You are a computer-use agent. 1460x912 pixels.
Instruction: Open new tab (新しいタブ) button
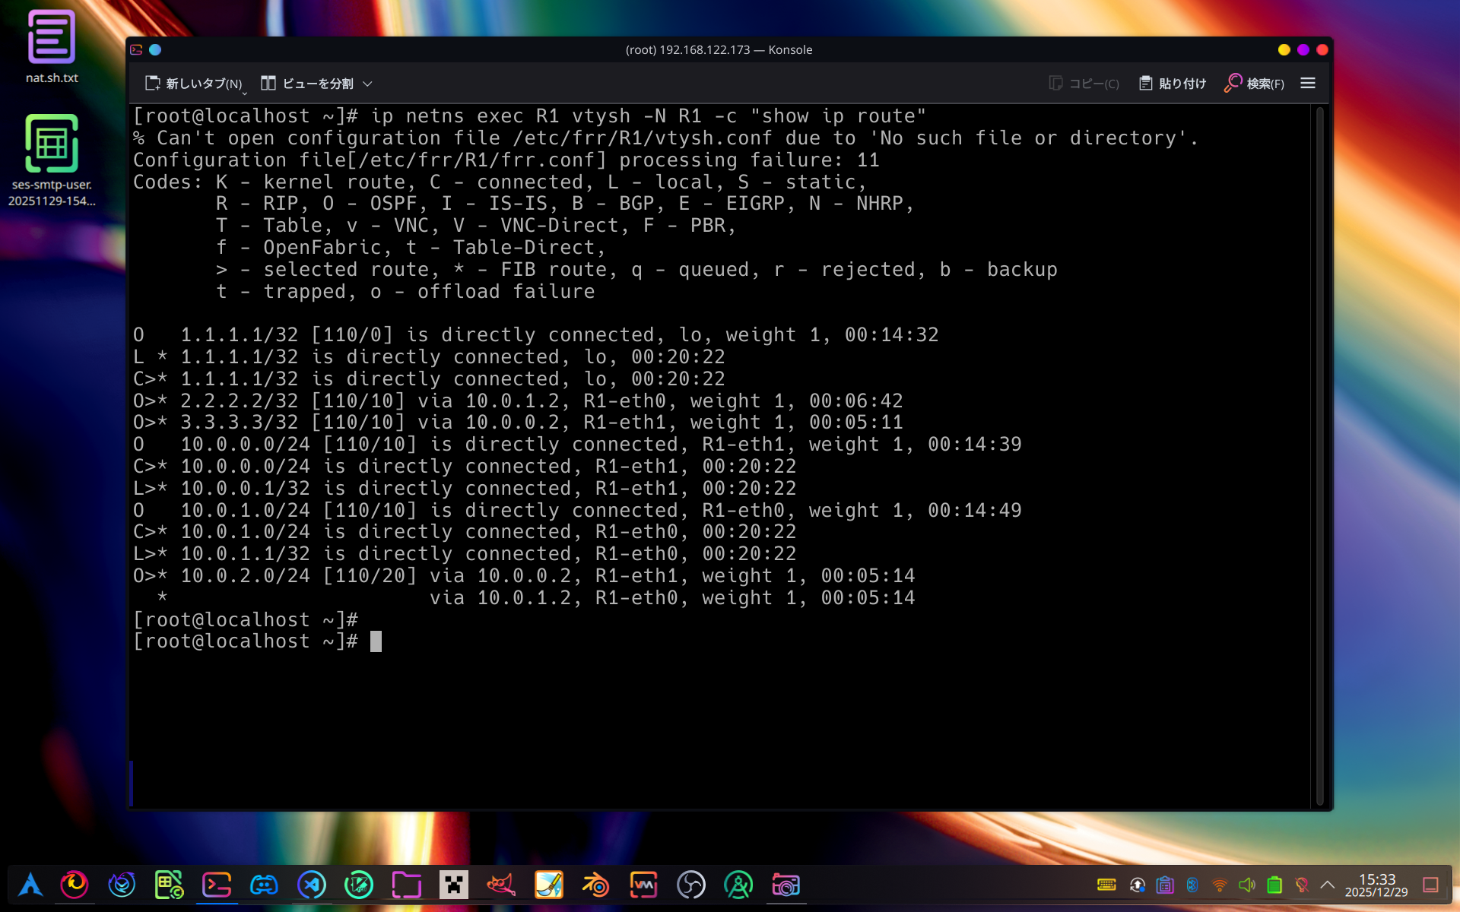193,84
